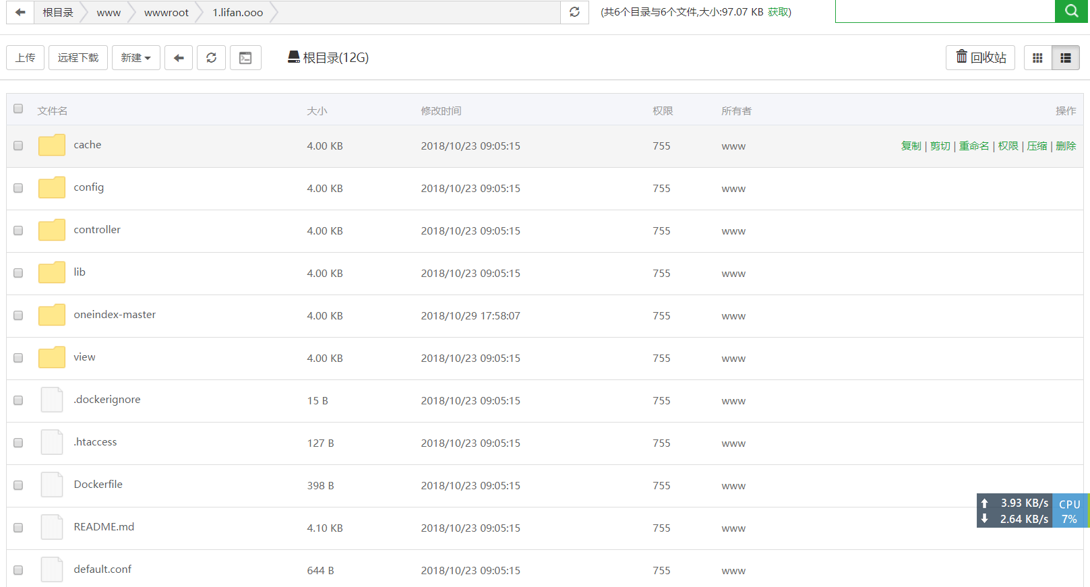Select the README.md file checkbox

(x=18, y=528)
